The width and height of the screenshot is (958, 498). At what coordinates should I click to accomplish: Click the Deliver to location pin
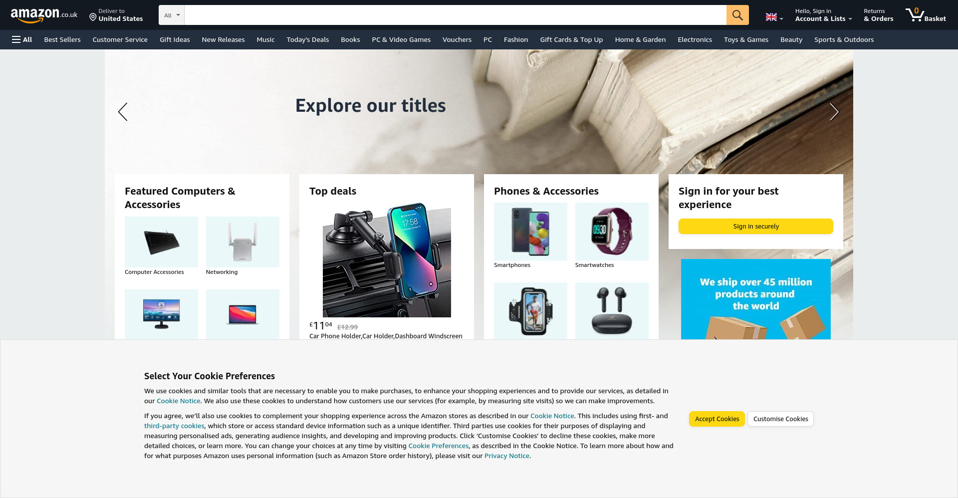point(93,17)
